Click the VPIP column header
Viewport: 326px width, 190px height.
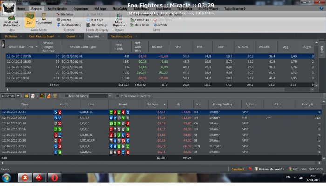pyautogui.click(x=178, y=47)
